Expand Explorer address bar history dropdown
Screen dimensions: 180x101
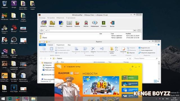(x=127, y=59)
